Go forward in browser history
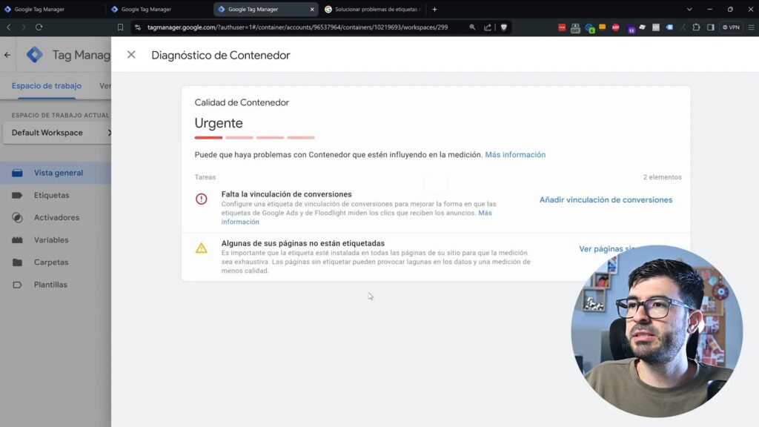The width and height of the screenshot is (759, 427). [x=23, y=27]
